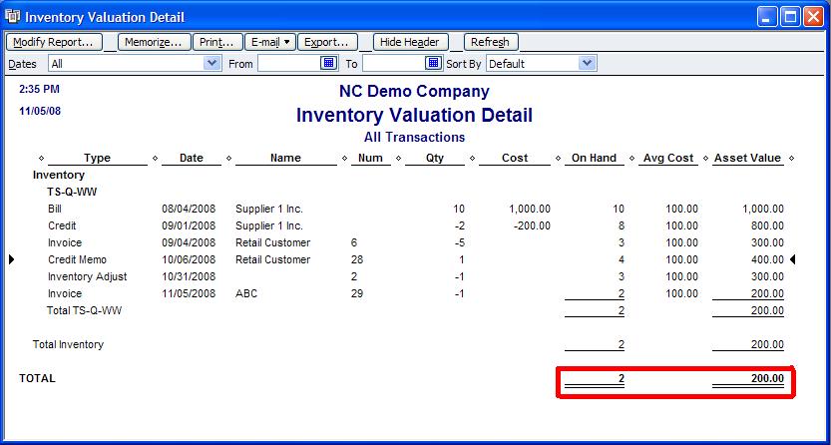Click the right row marker arrow
This screenshot has height=445, width=831.
click(793, 259)
